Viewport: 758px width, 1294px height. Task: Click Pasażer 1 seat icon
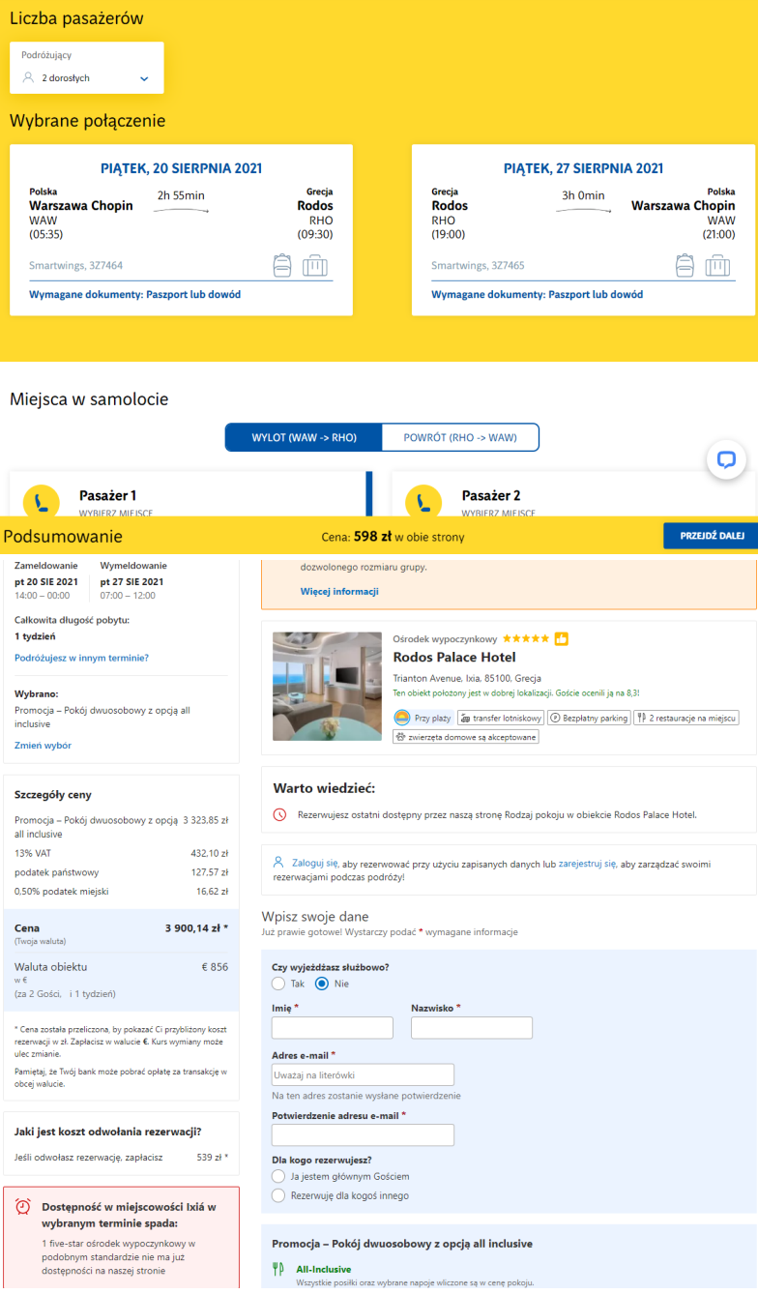pos(43,501)
